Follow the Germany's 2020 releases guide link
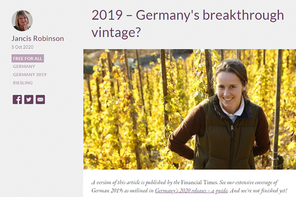 click(191, 190)
